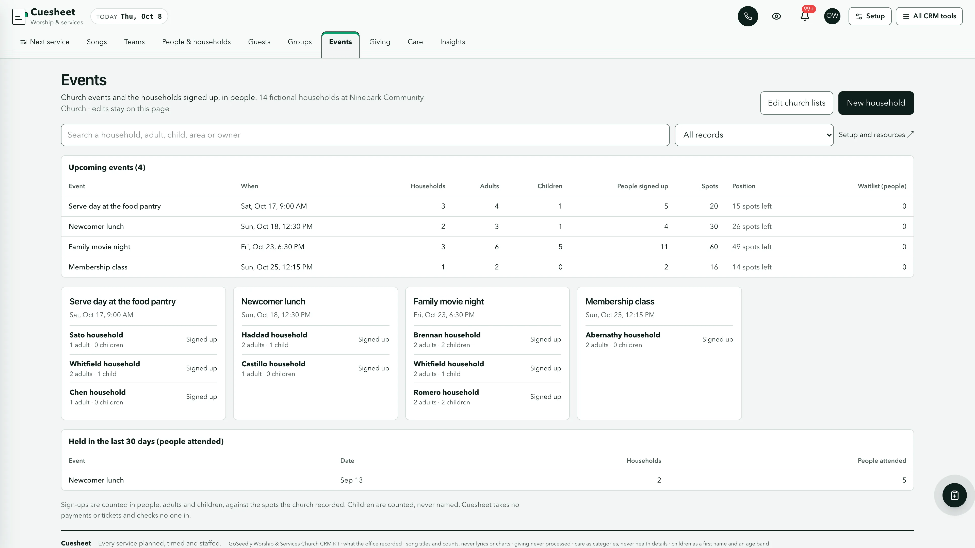Expand the All records dropdown
Screen dimensions: 975x548
coord(754,135)
